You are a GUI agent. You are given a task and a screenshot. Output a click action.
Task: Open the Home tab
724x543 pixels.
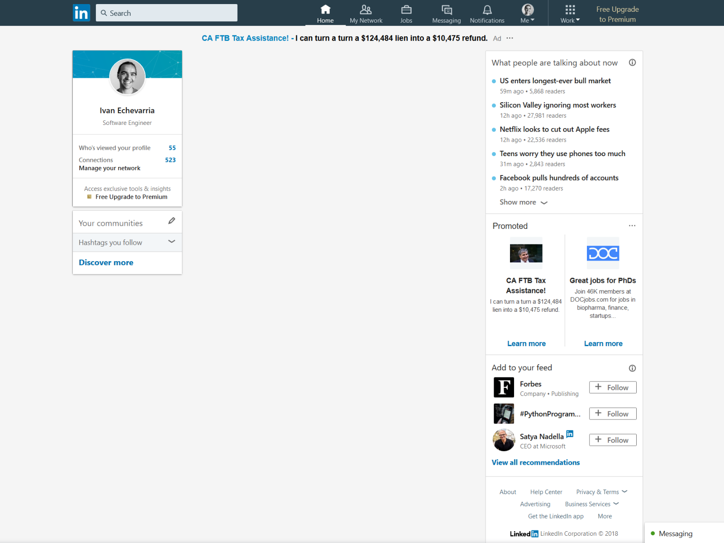pyautogui.click(x=325, y=14)
